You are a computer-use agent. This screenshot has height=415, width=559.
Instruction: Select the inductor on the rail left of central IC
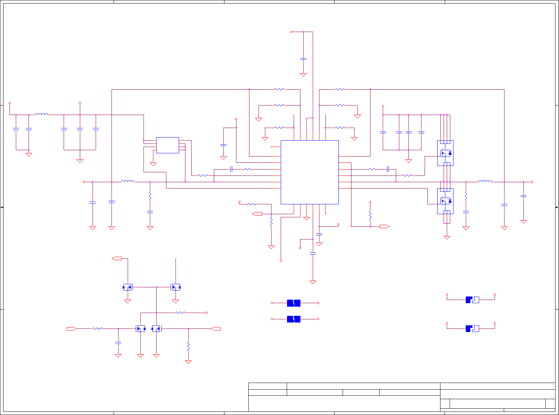[128, 181]
